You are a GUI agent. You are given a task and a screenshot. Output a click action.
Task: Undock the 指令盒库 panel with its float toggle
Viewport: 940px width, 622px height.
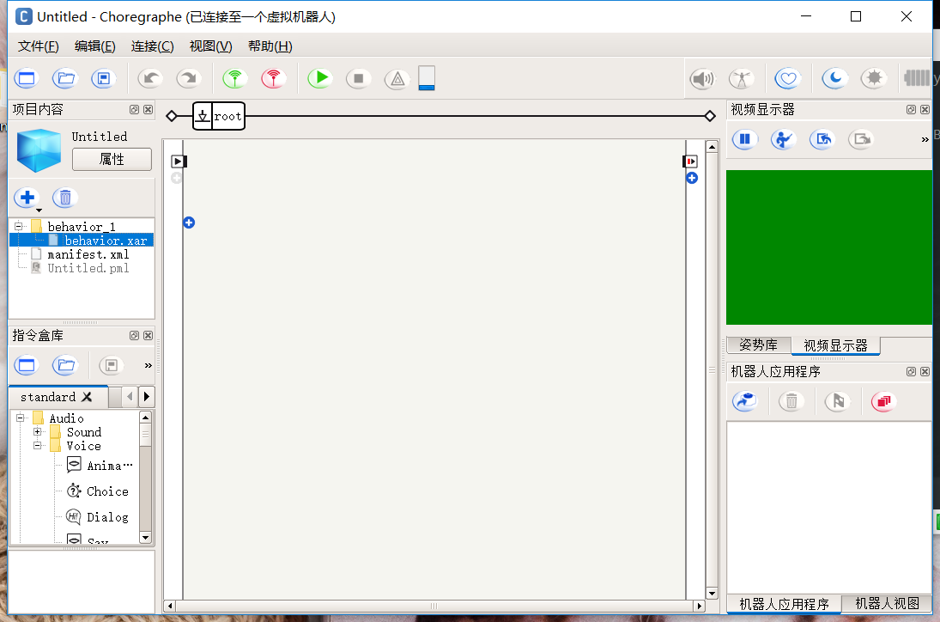(x=133, y=335)
